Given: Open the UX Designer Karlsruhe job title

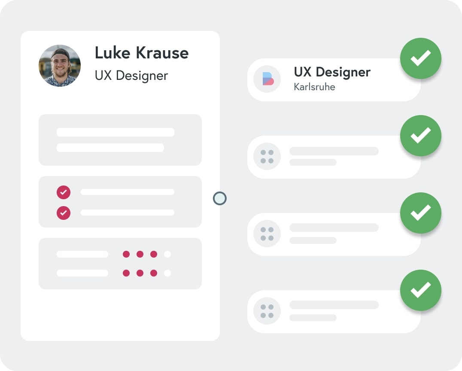Looking at the screenshot, I should [x=332, y=72].
